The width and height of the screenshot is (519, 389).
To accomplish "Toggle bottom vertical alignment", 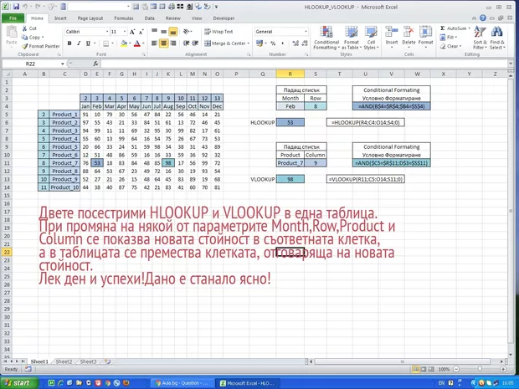I will [172, 32].
